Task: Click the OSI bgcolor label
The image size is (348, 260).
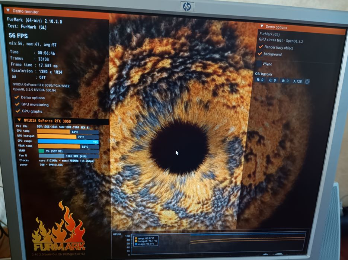Action: pyautogui.click(x=264, y=74)
